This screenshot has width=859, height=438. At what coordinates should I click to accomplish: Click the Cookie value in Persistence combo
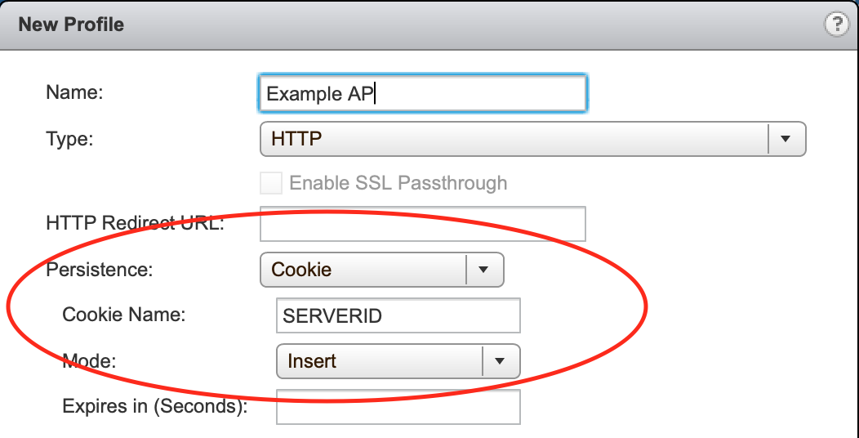[x=302, y=269]
